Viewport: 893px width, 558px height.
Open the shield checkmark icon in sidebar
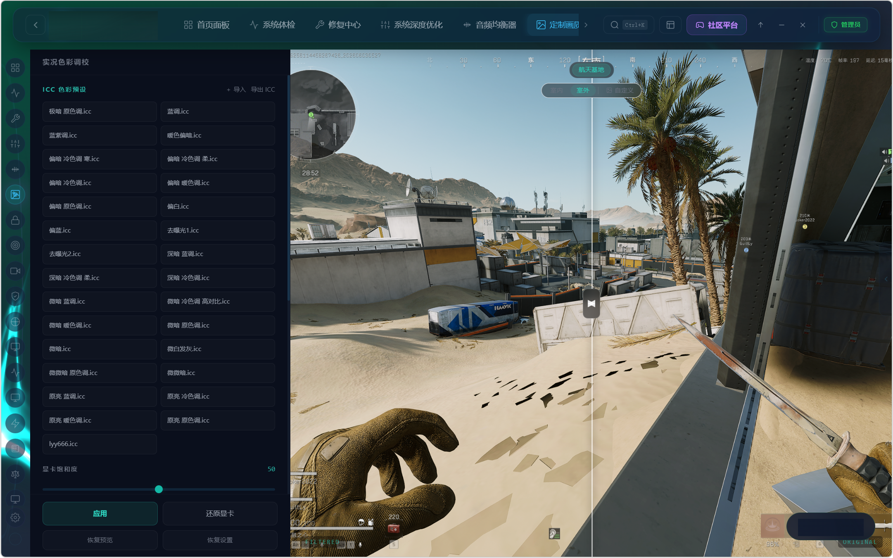click(x=15, y=296)
